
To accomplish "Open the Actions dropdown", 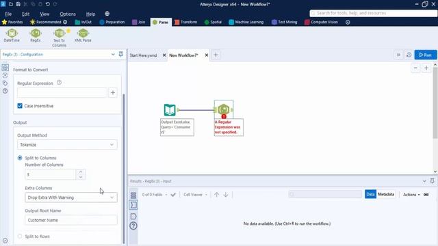I will click(x=411, y=194).
